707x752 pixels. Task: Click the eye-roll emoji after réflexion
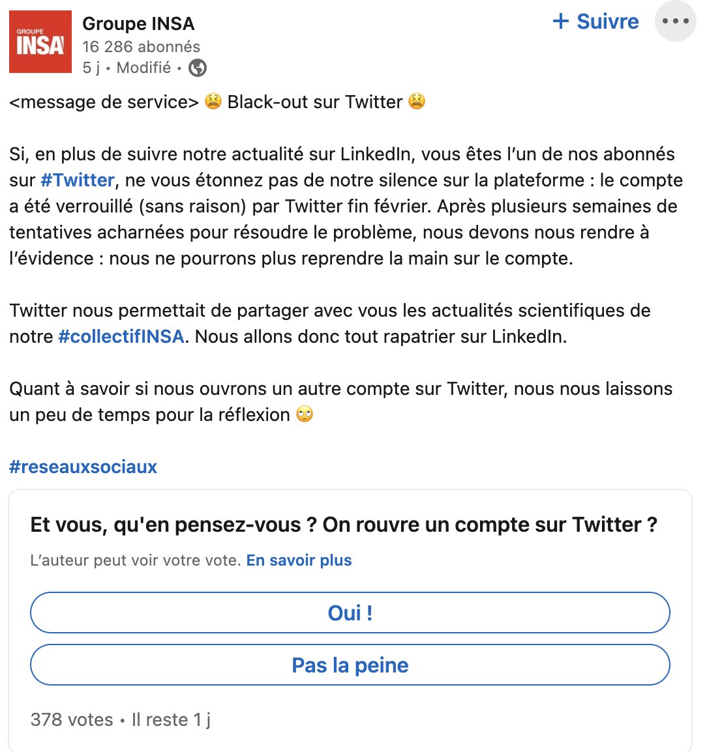click(x=305, y=414)
